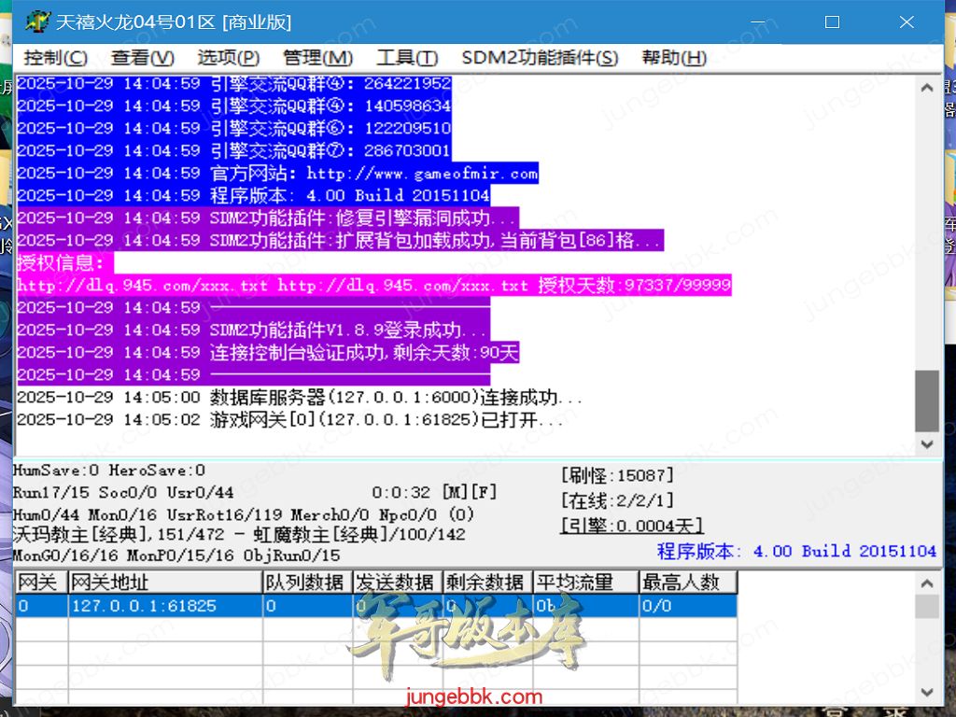Screen dimensions: 956x717
Task: Open the SDM2功能插件(S) menu
Action: [x=540, y=58]
